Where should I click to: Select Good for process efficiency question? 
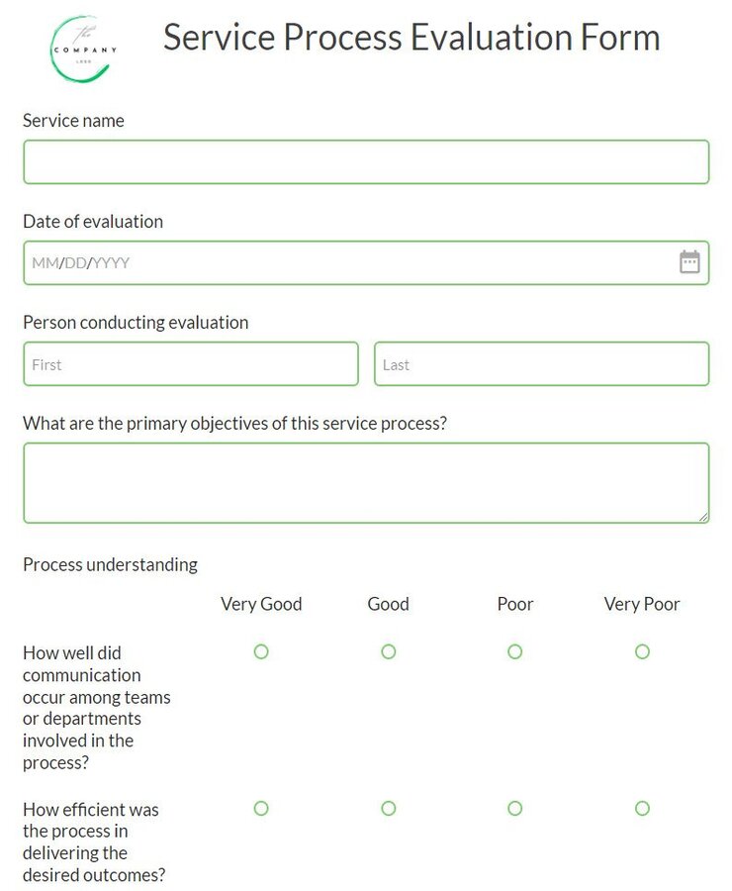388,808
